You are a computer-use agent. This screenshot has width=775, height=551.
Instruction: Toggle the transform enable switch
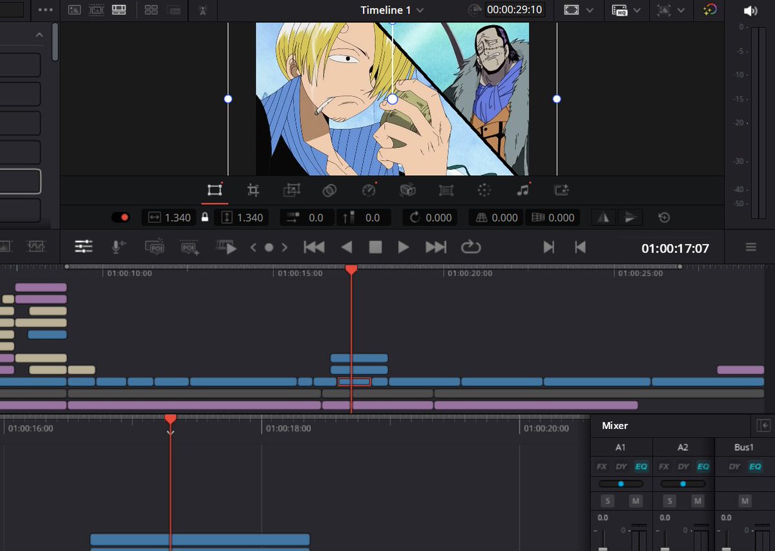pos(120,218)
